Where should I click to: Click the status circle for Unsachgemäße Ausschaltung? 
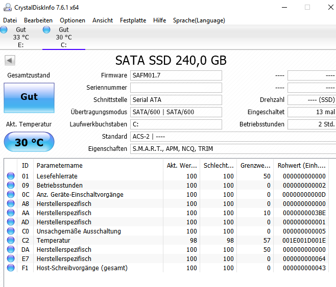coord(11,231)
